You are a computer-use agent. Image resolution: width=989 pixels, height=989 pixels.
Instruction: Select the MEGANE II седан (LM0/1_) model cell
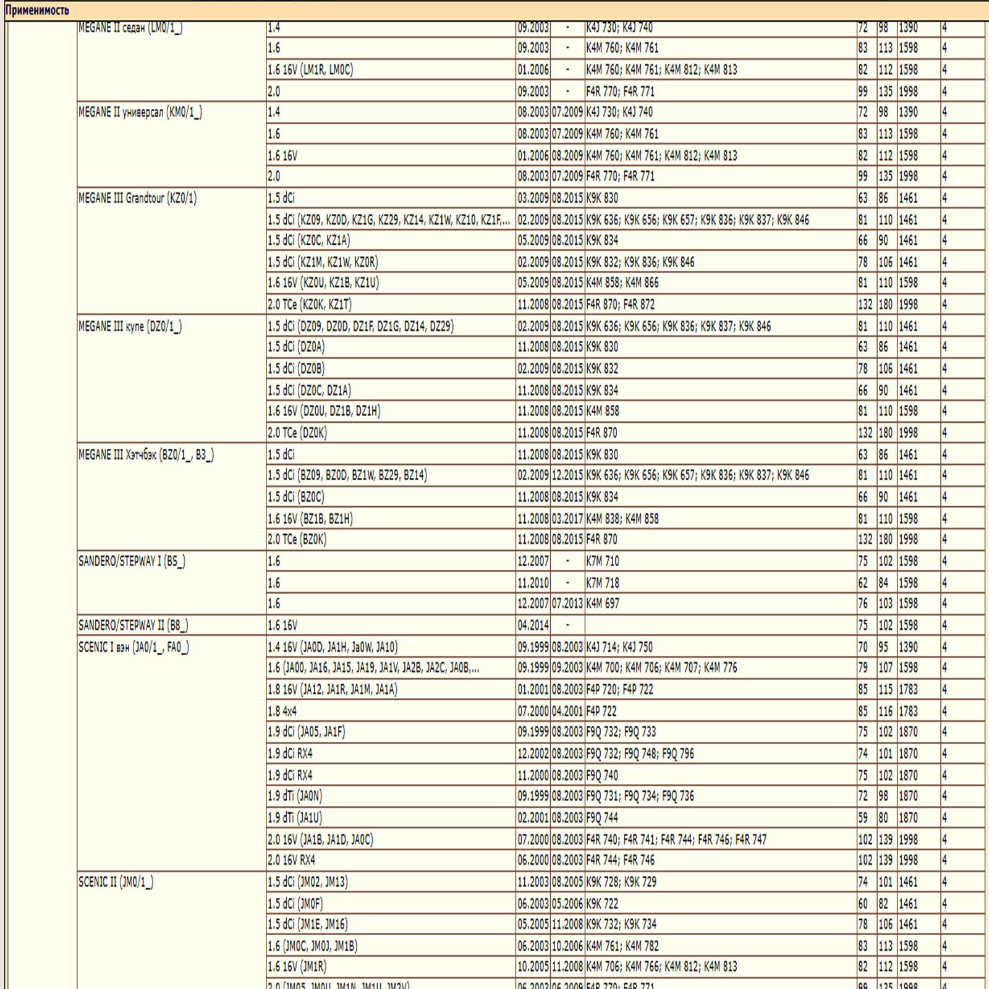(x=130, y=28)
